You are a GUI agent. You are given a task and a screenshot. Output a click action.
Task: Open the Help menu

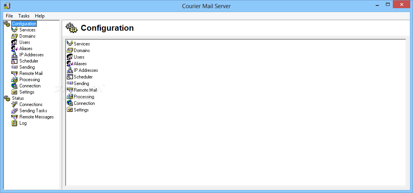40,16
